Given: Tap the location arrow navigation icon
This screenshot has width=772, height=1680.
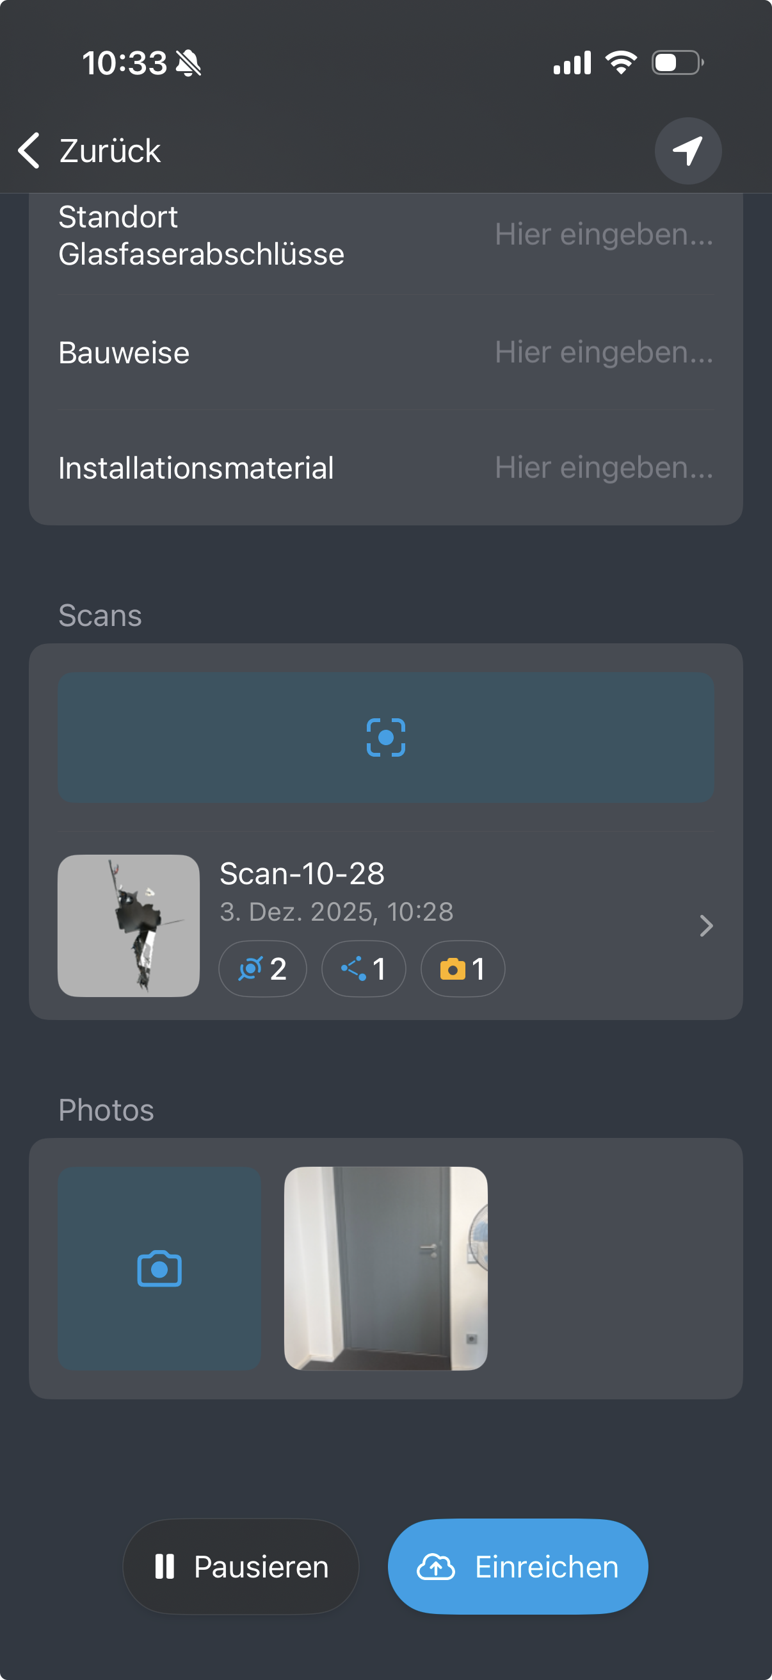Looking at the screenshot, I should click(x=688, y=151).
